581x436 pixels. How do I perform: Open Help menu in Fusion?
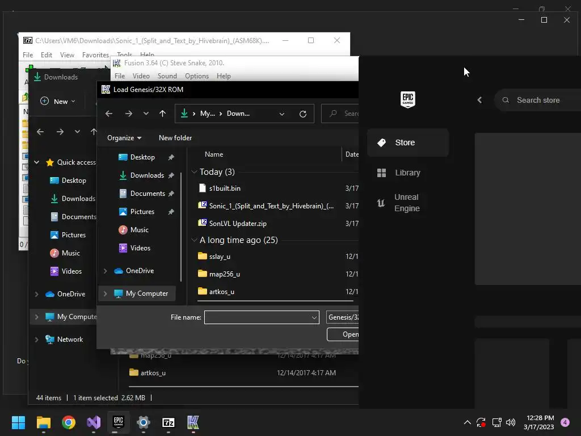click(x=224, y=76)
